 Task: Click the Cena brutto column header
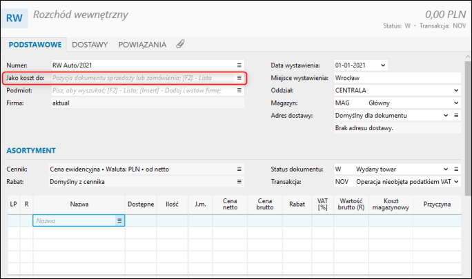(264, 204)
